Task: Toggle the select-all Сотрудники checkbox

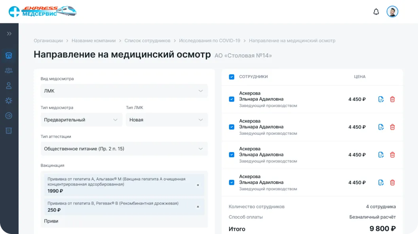Action: tap(232, 77)
